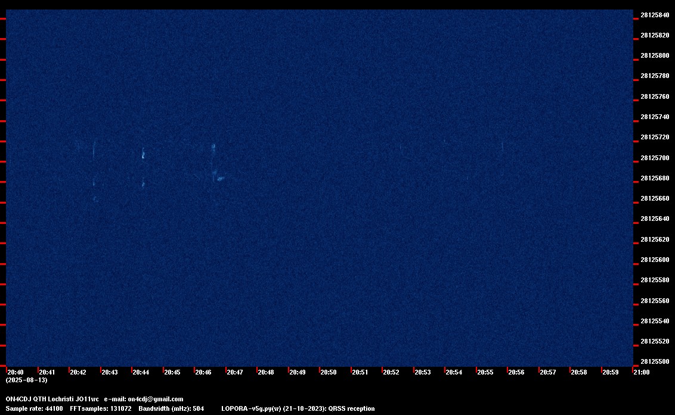The image size is (675, 415).
Task: Click the 28125660 frequency label
Action: click(655, 198)
